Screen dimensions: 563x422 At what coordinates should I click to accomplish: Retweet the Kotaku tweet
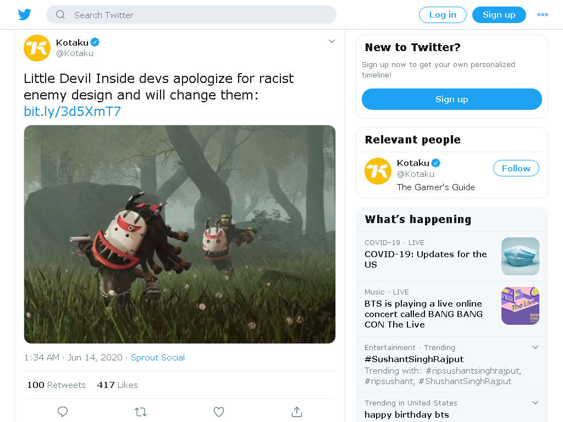[x=141, y=412]
